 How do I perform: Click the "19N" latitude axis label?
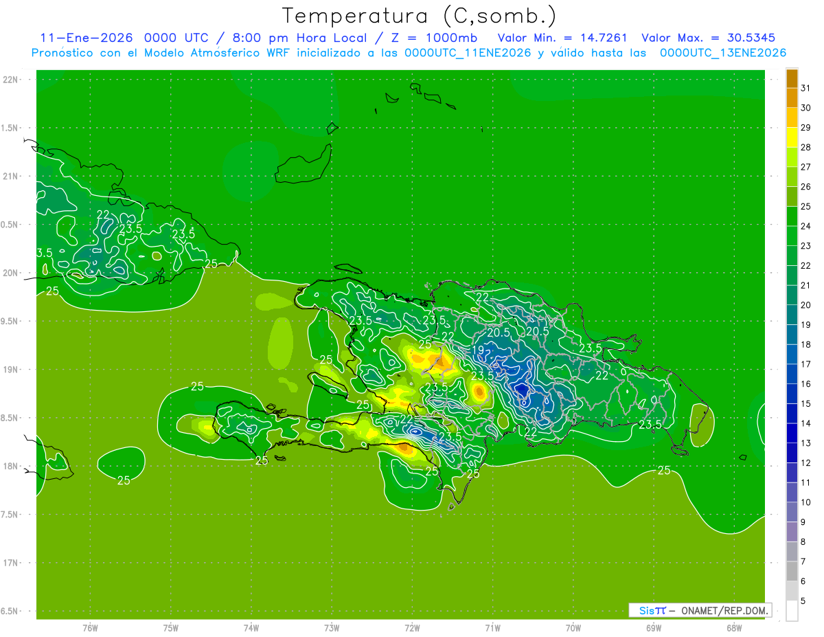[x=12, y=370]
